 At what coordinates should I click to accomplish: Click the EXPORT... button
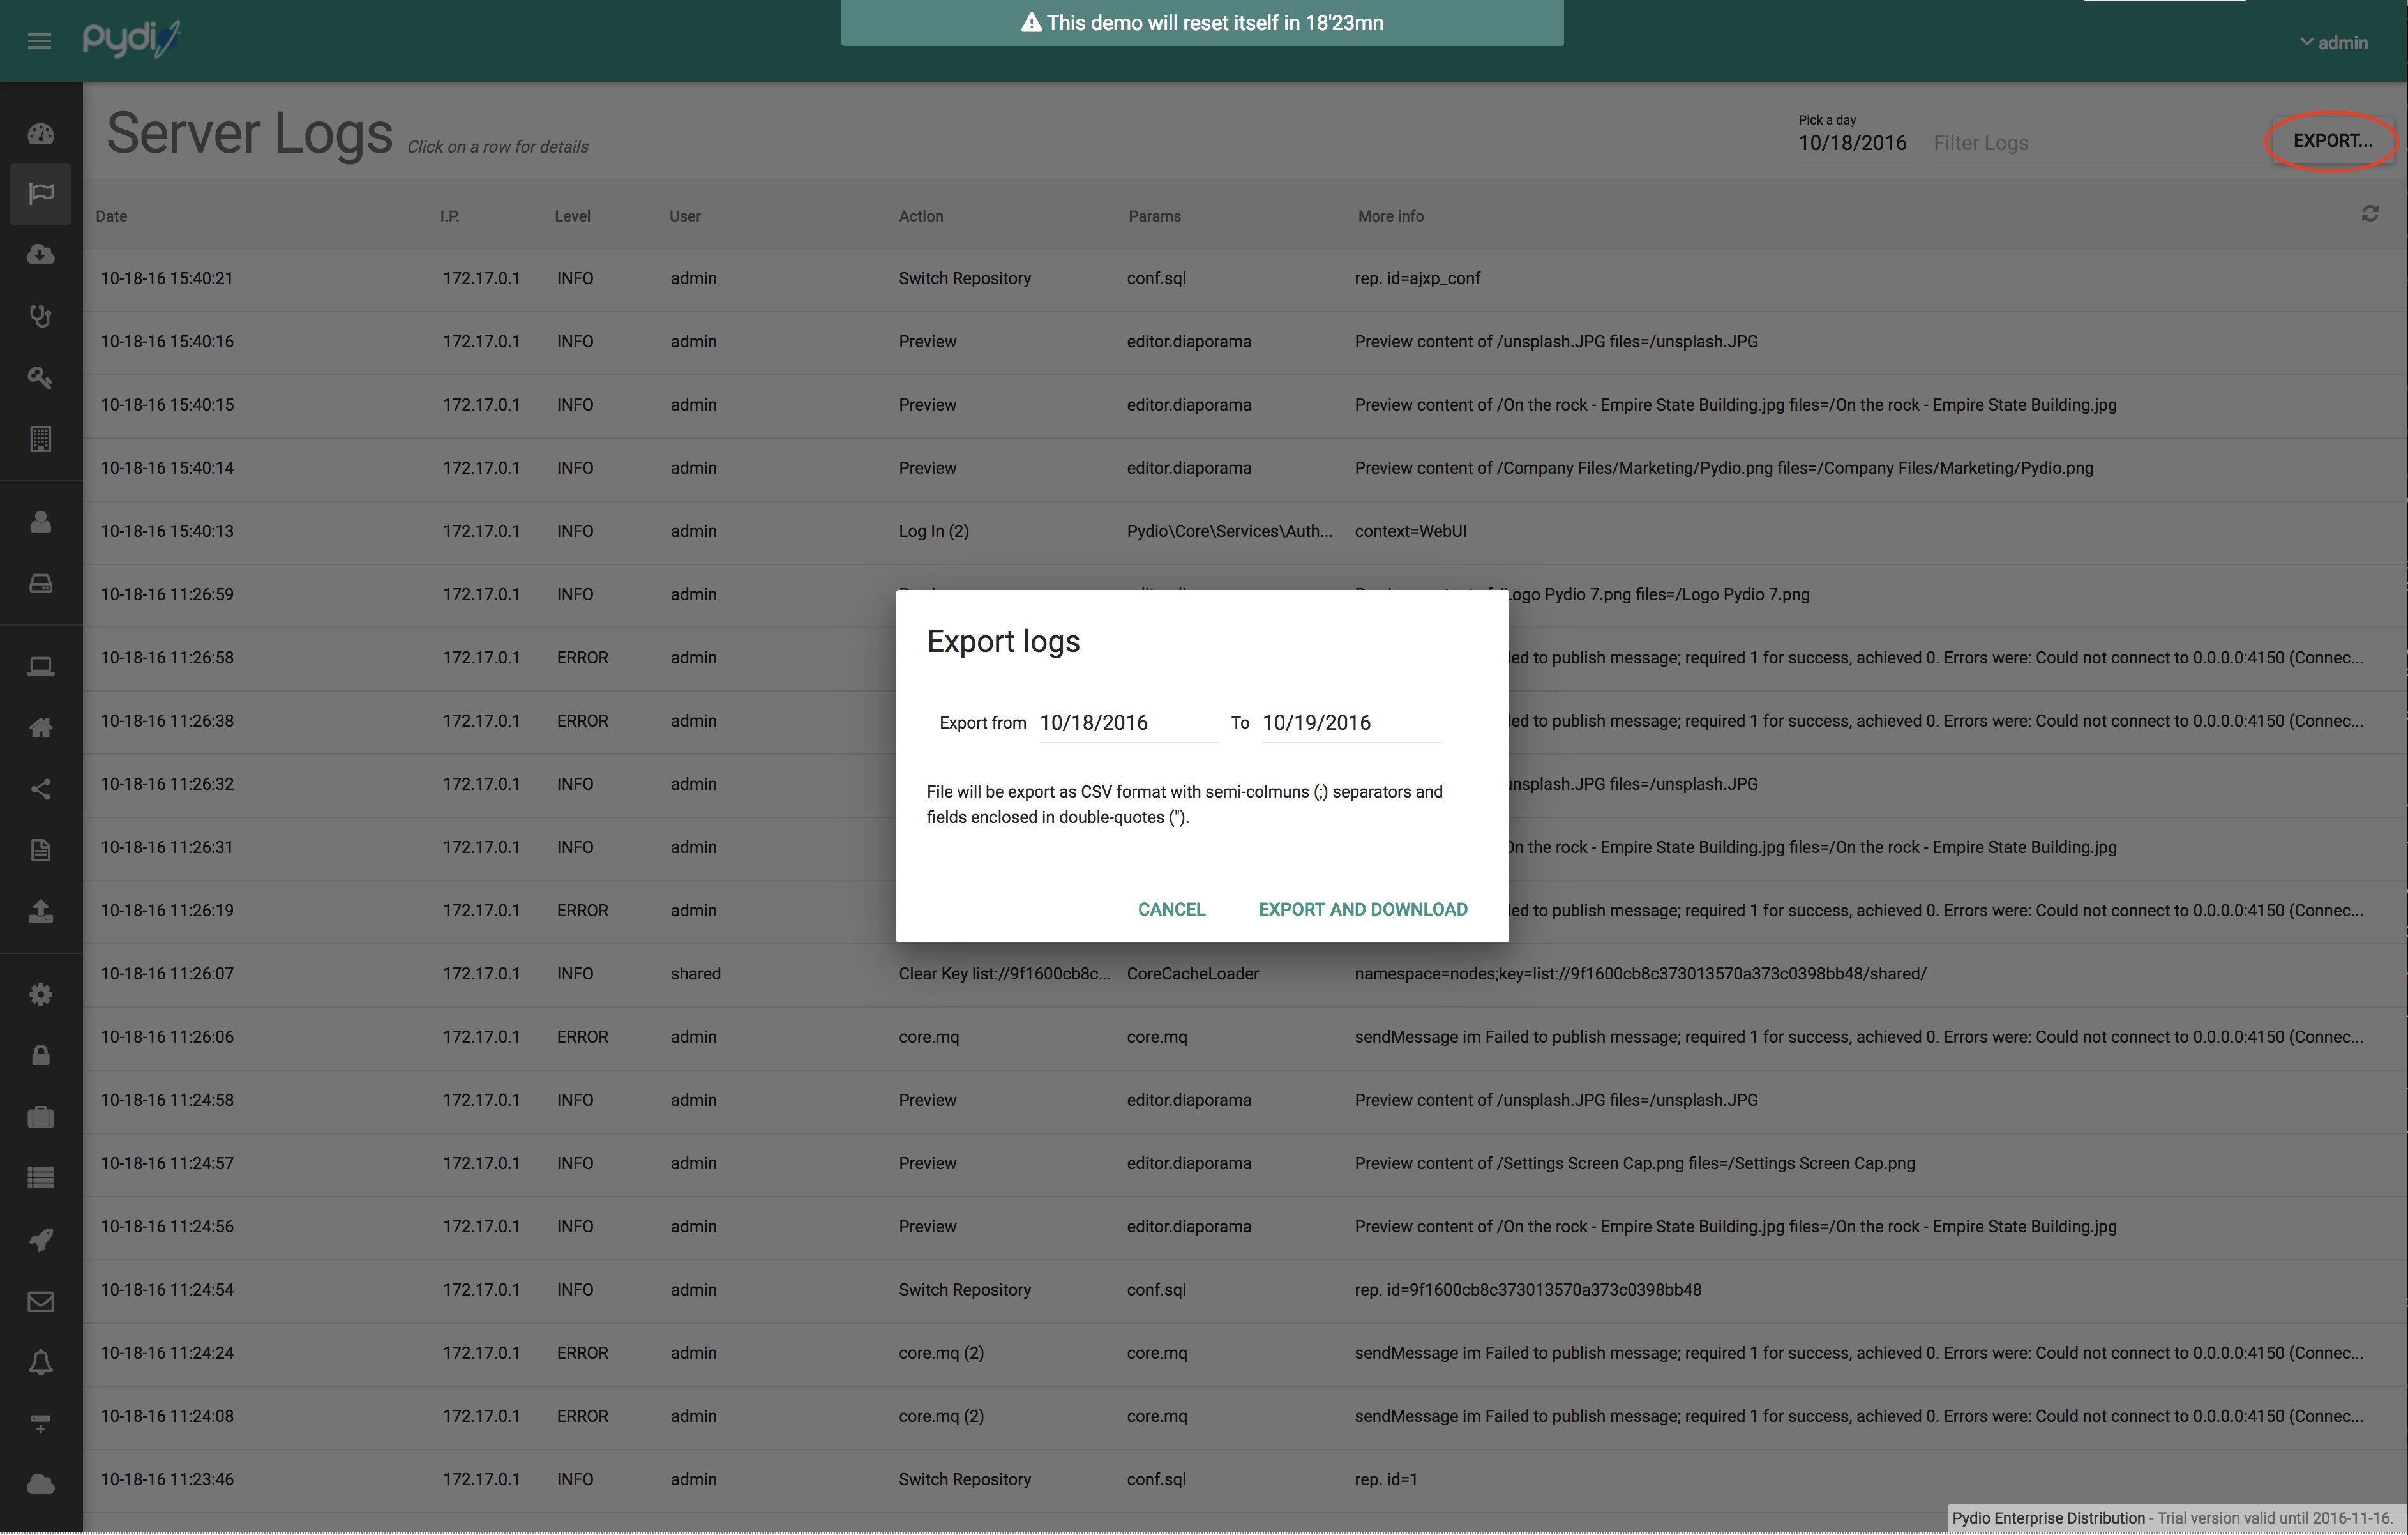pos(2332,141)
